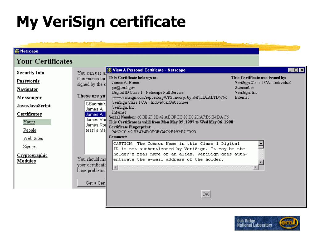The width and height of the screenshot is (316, 237).
Task: Click the jar@ornl.gov email text
Action: (123, 88)
